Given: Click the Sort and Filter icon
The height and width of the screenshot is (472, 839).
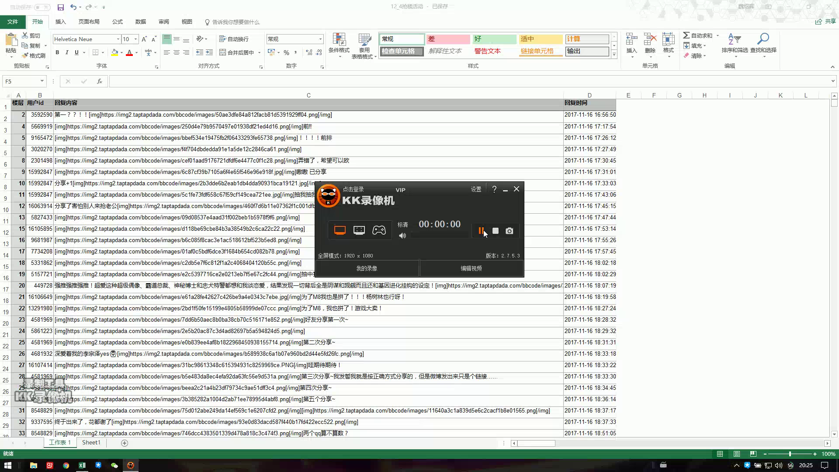Looking at the screenshot, I should [735, 39].
